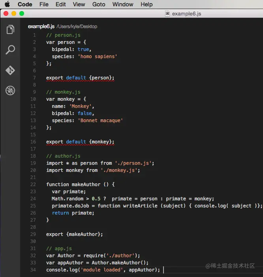This screenshot has width=263, height=277.
Task: Click the './monkey.js' import path
Action: (x=119, y=170)
